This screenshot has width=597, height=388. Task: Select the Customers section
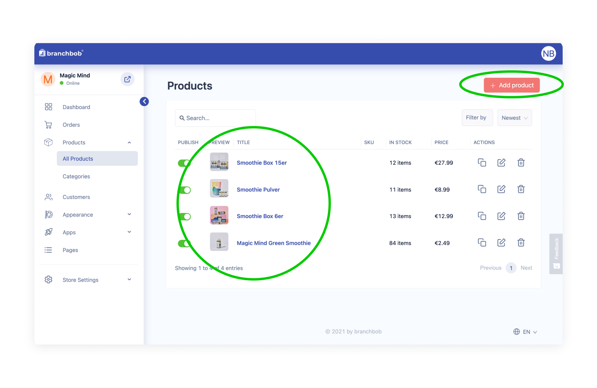pyautogui.click(x=76, y=197)
